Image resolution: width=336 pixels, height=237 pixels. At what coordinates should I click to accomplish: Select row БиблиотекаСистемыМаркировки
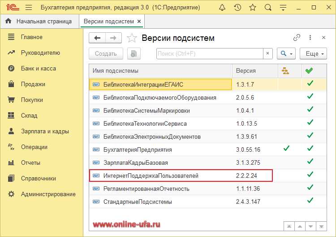208,110
